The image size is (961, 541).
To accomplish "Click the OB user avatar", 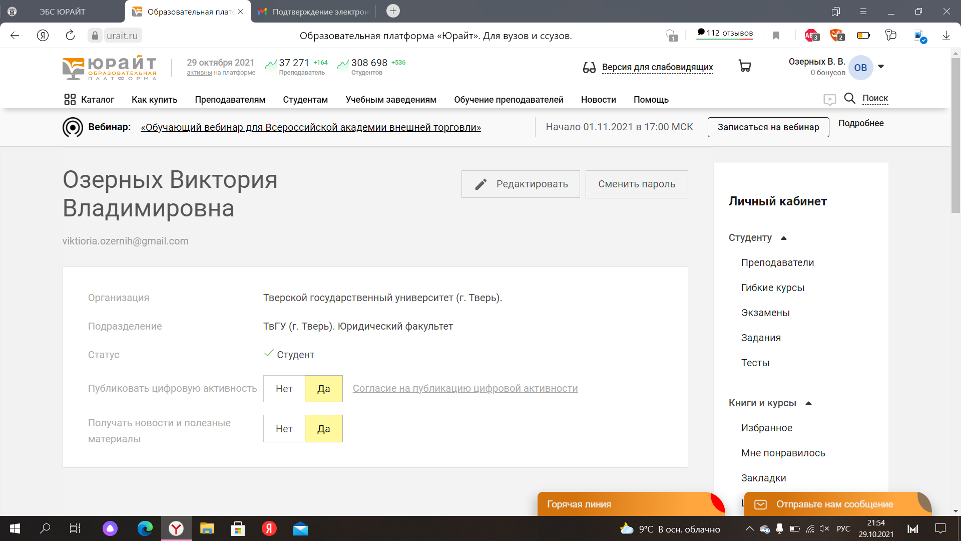I will 860,68.
